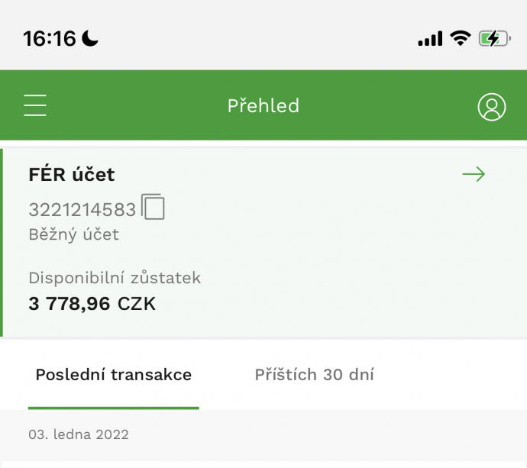
Task: Tap the Wi-Fi status icon
Action: 460,38
